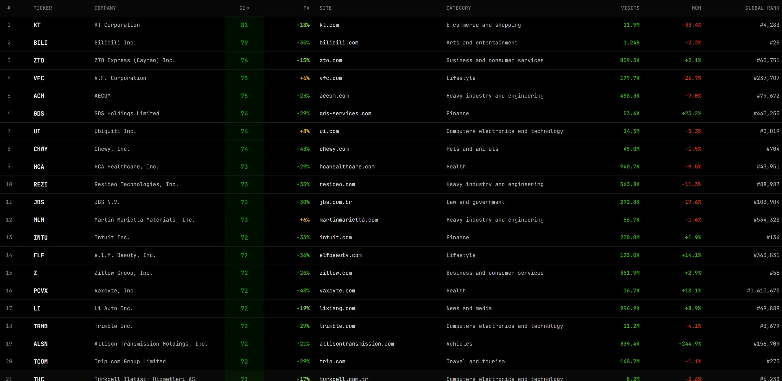Screen dimensions: 782x381
Task: Open the CHWY ticker
Action: (41, 149)
